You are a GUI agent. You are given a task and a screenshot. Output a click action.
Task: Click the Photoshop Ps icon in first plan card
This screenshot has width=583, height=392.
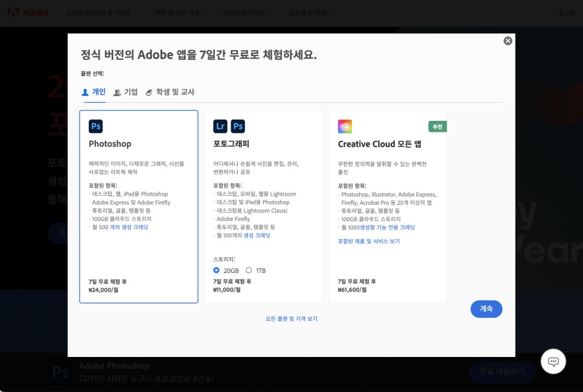(95, 126)
